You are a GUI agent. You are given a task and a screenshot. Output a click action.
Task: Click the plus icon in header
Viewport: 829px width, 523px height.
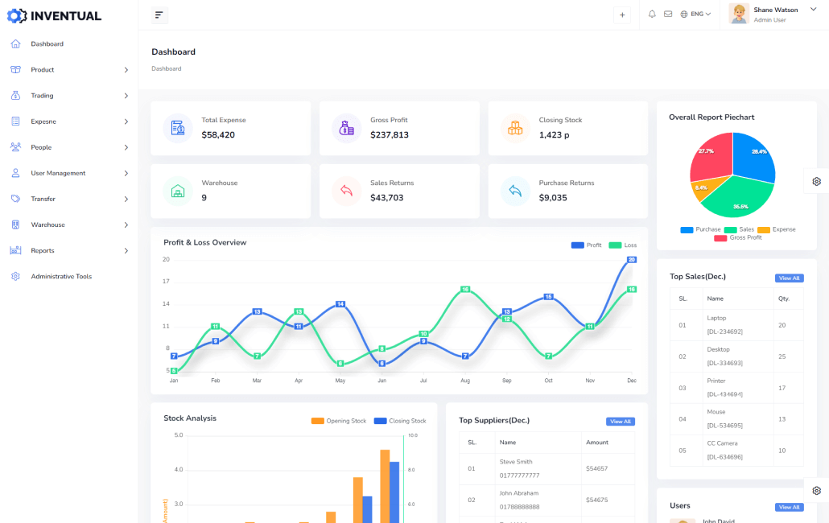(621, 14)
